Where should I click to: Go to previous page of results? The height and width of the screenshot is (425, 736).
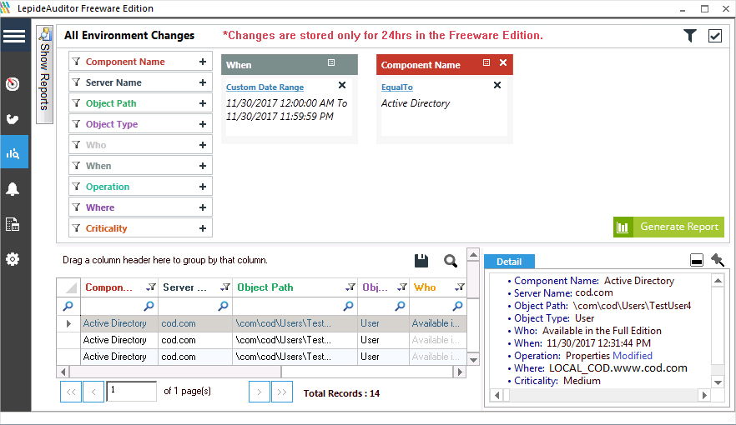(93, 392)
